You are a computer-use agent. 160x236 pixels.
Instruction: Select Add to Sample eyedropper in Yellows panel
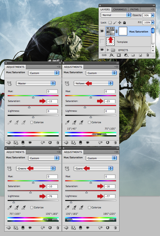pos(74,122)
